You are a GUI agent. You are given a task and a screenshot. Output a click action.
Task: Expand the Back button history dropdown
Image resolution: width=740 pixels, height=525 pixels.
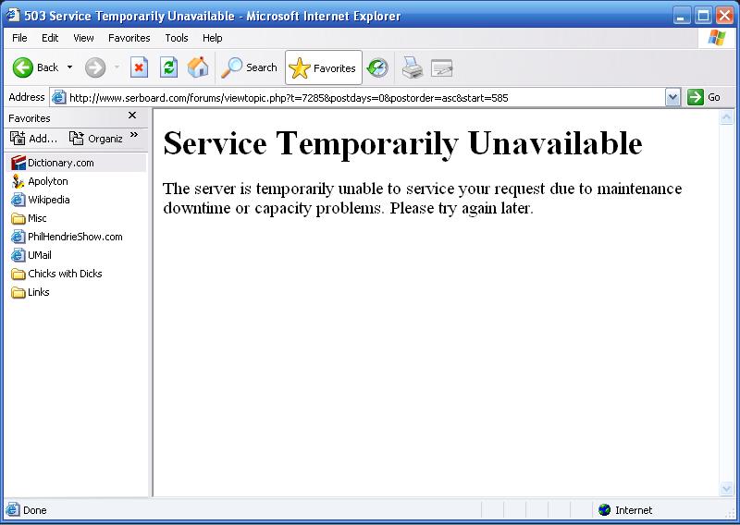(x=69, y=67)
